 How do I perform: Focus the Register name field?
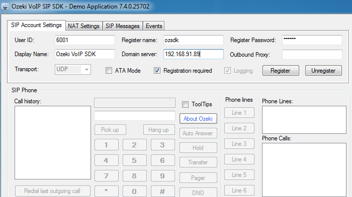(194, 40)
